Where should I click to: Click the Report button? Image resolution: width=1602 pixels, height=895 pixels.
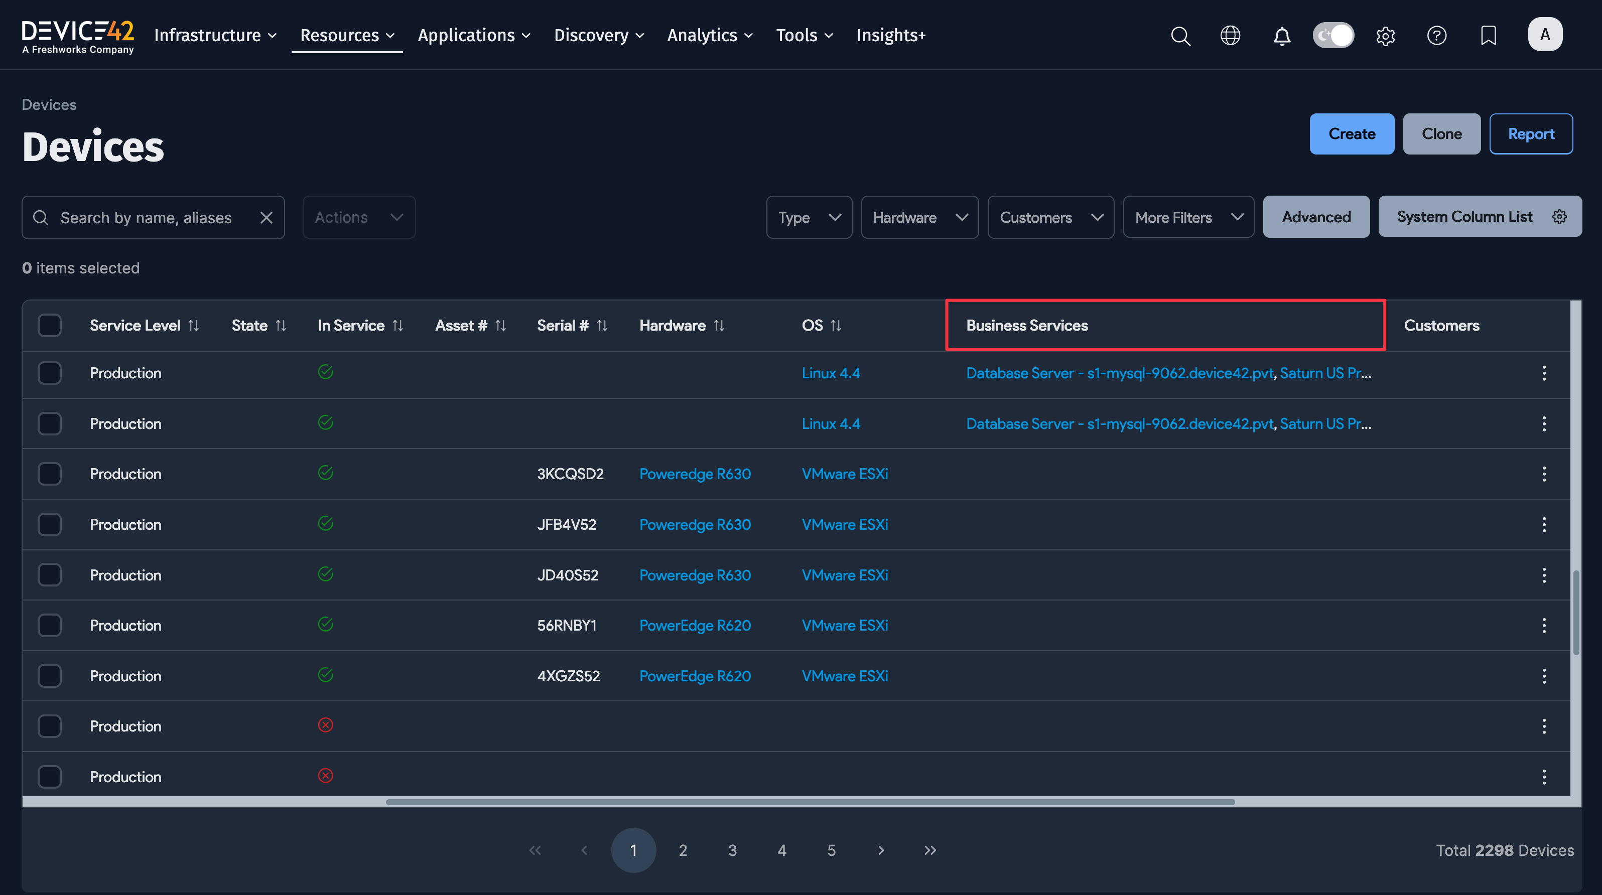[x=1531, y=133]
